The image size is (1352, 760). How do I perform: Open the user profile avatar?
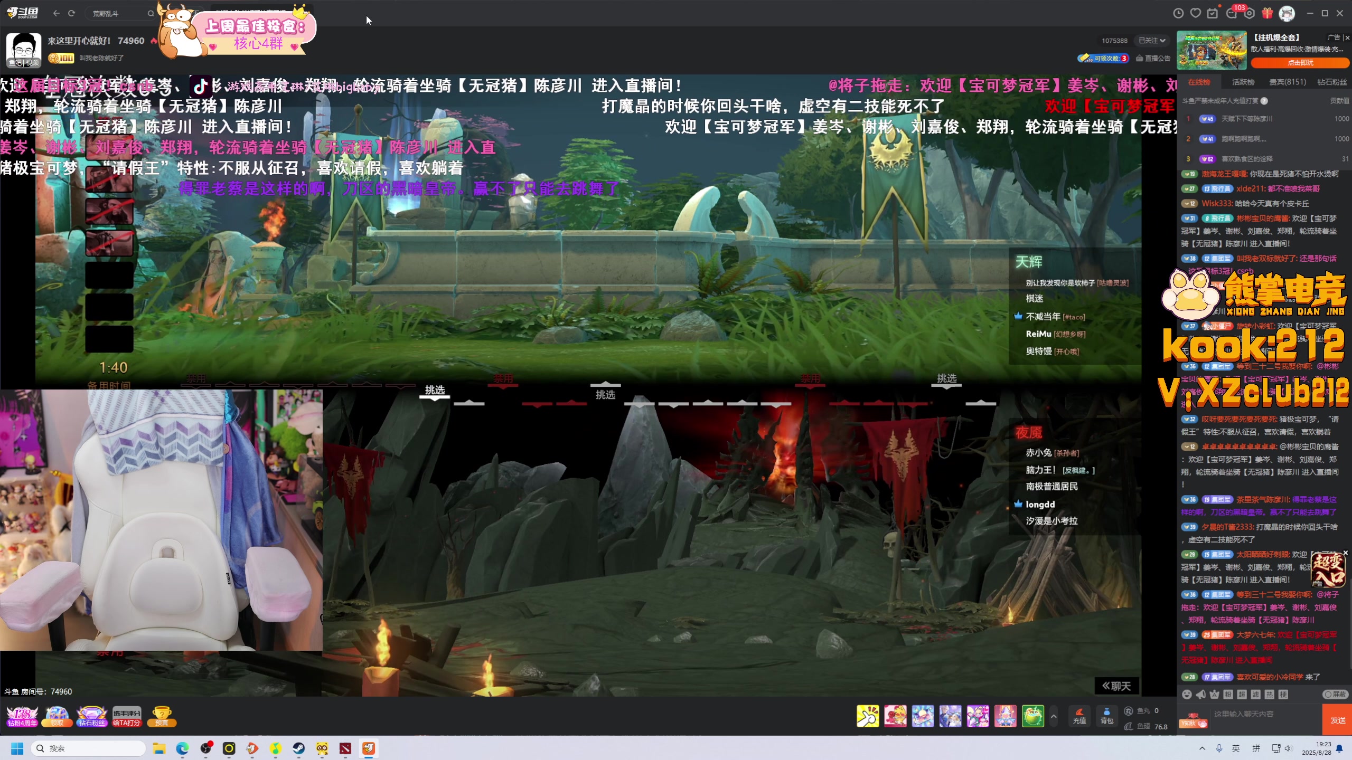1287,13
